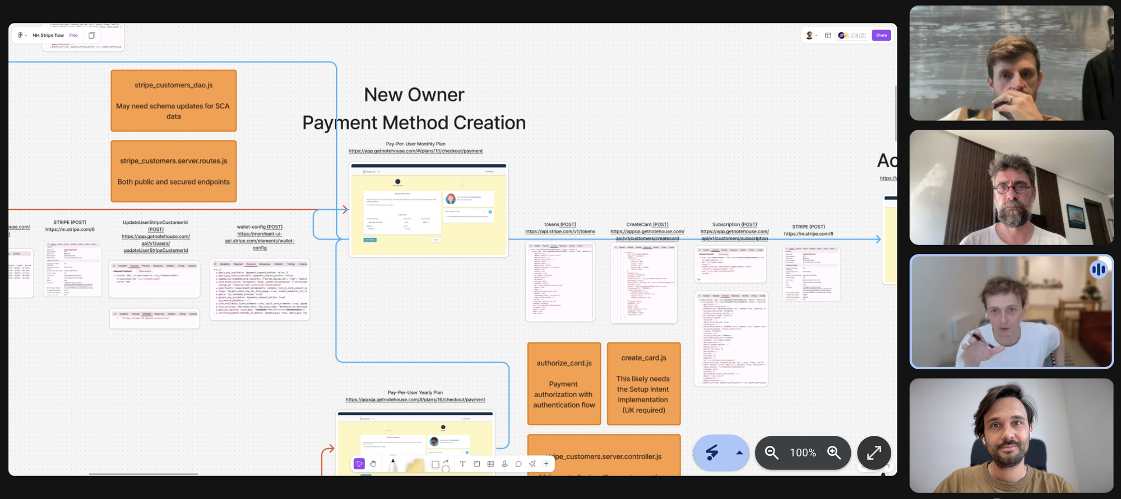Open the Stamp tool
1121x499 pixels.
pyautogui.click(x=504, y=464)
